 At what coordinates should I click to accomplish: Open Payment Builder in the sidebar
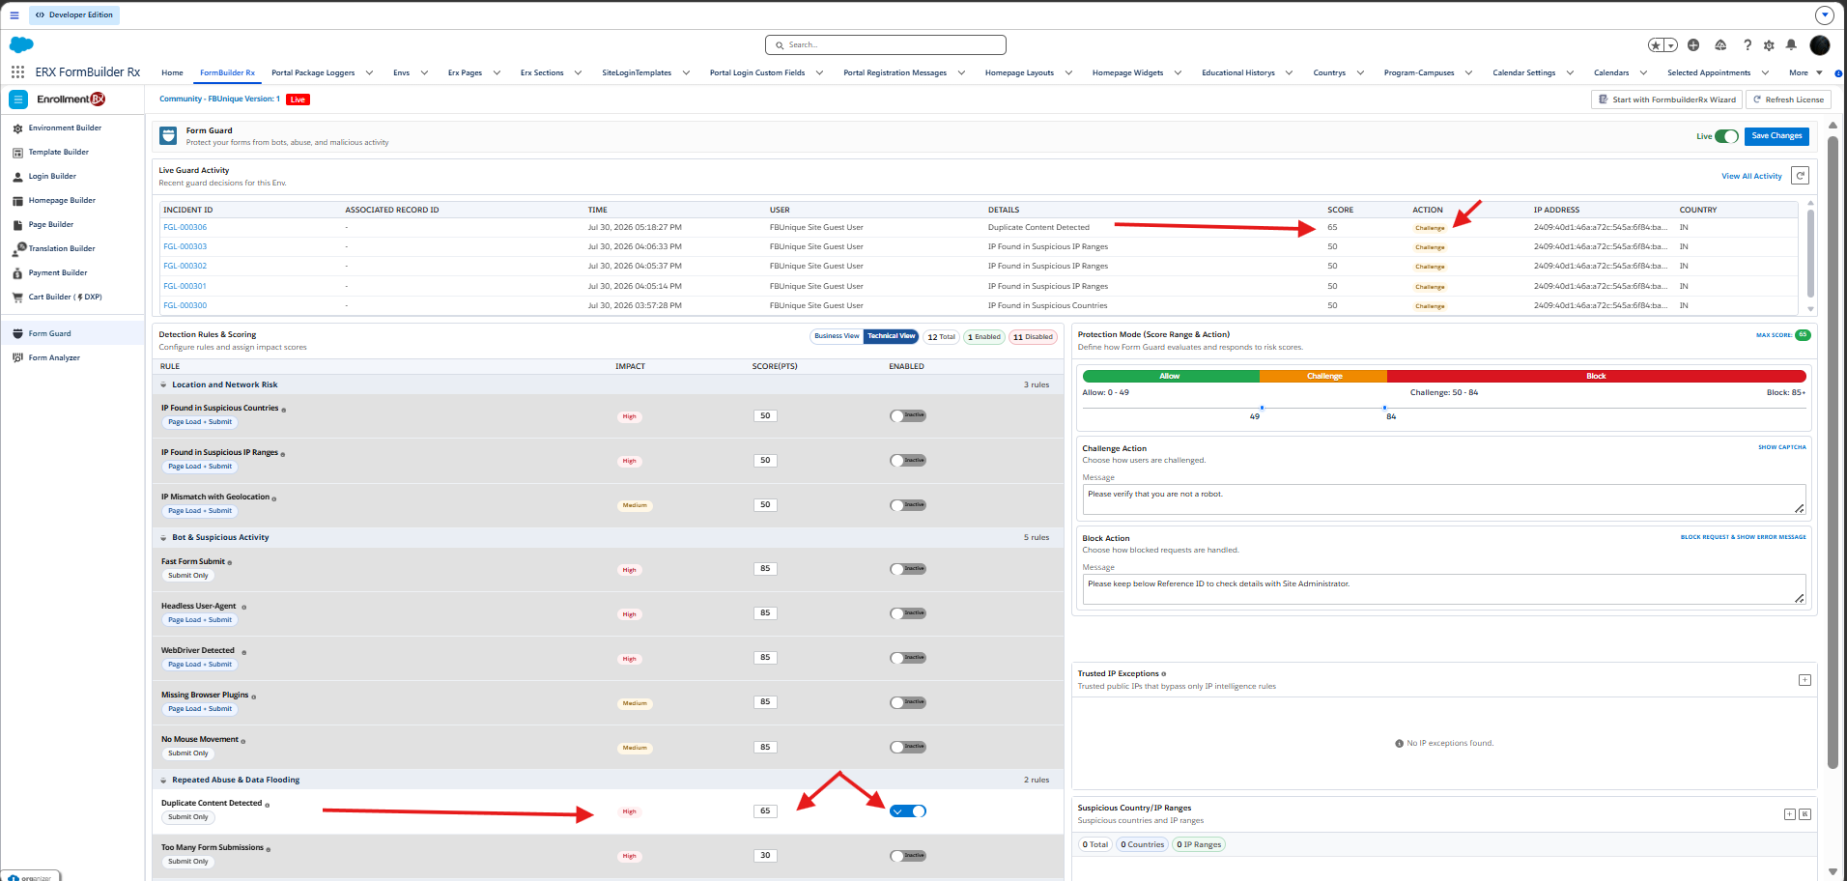[x=58, y=273]
